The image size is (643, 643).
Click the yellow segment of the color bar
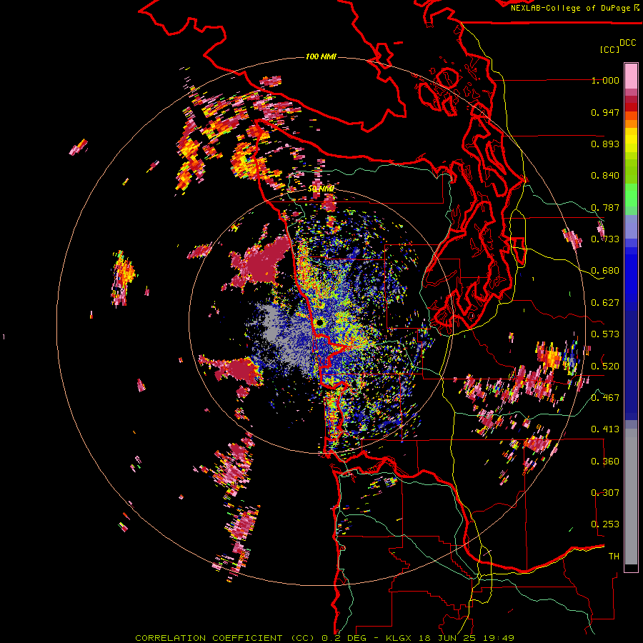coord(631,141)
